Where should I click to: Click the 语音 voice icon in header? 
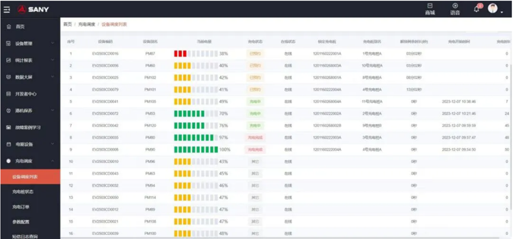(x=455, y=8)
